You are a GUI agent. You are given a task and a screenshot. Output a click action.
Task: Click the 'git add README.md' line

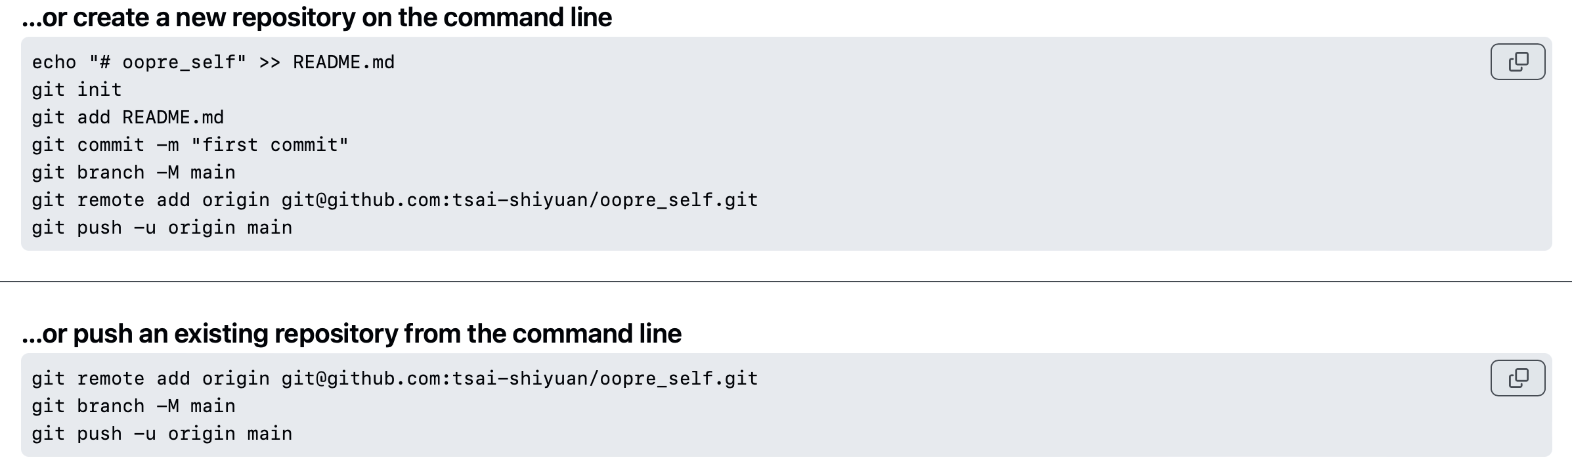[x=128, y=117]
